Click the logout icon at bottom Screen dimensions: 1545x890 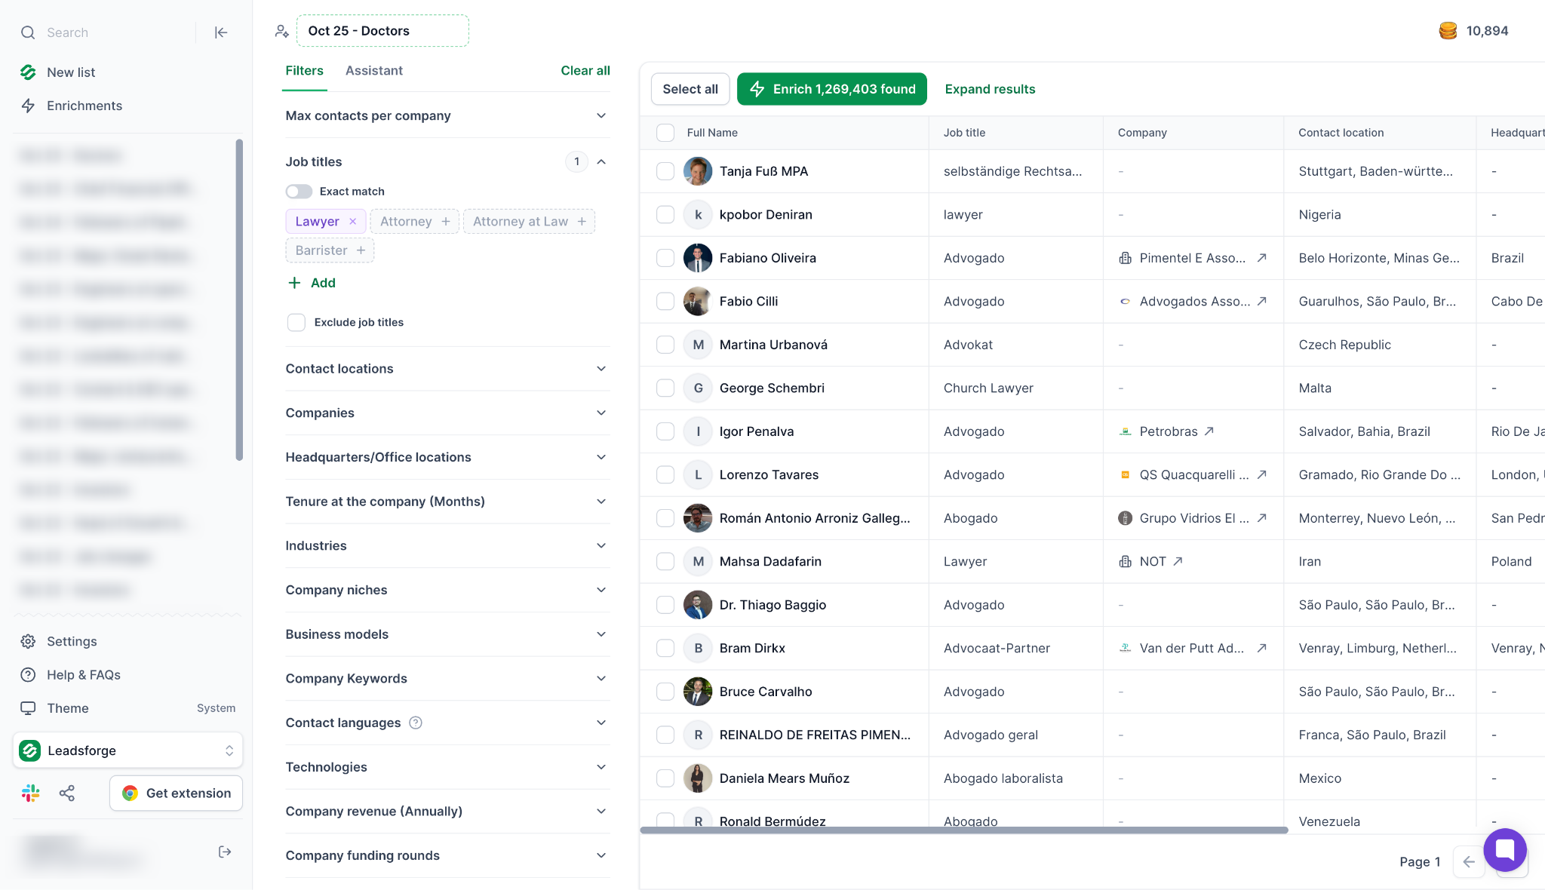[225, 852]
